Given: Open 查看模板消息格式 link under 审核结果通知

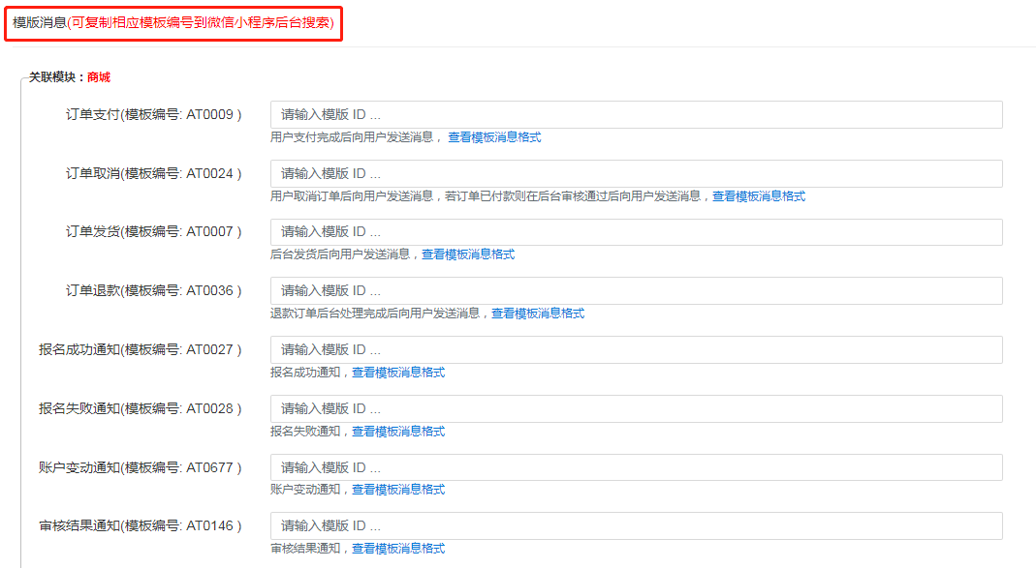Looking at the screenshot, I should pos(397,549).
